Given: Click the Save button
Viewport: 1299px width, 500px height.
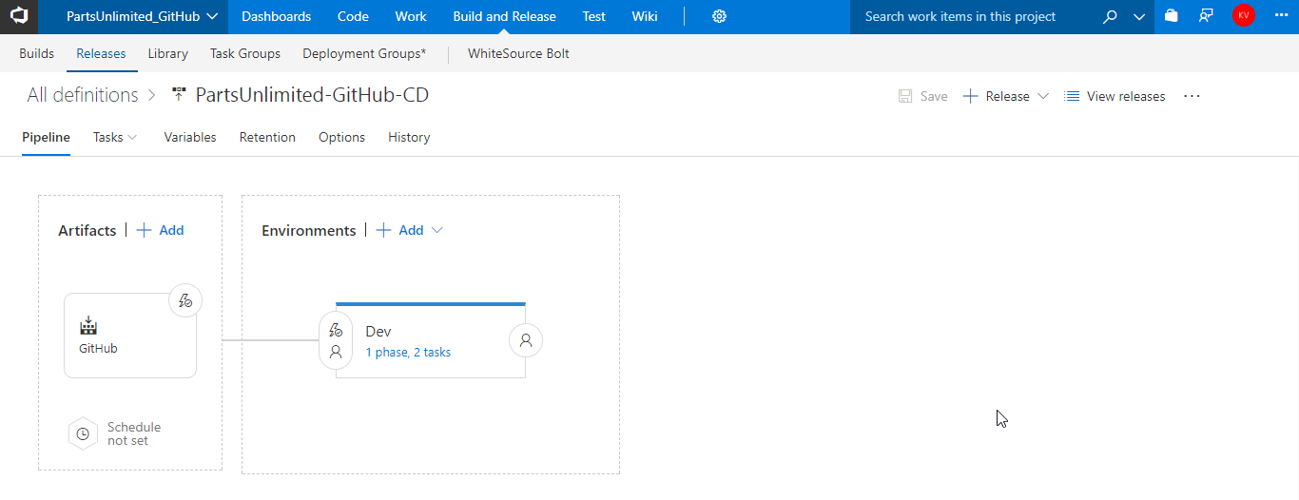Looking at the screenshot, I should pos(923,96).
